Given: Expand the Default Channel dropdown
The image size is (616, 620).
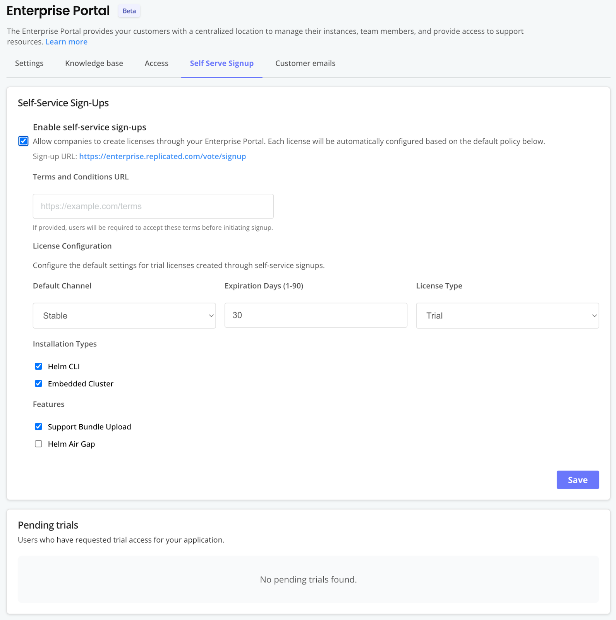Looking at the screenshot, I should pyautogui.click(x=124, y=316).
